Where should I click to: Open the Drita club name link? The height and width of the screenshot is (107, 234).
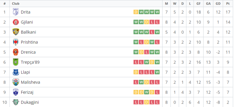point(26,12)
